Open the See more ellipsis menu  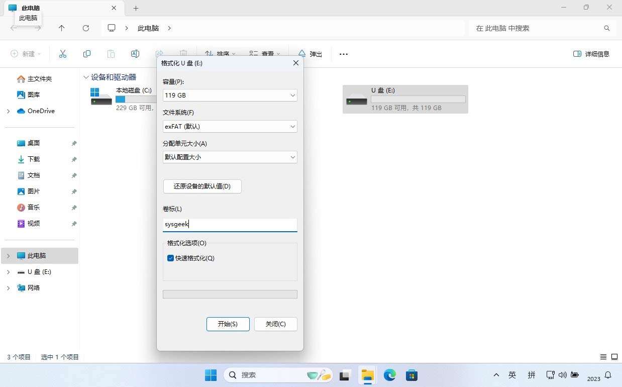(x=344, y=54)
